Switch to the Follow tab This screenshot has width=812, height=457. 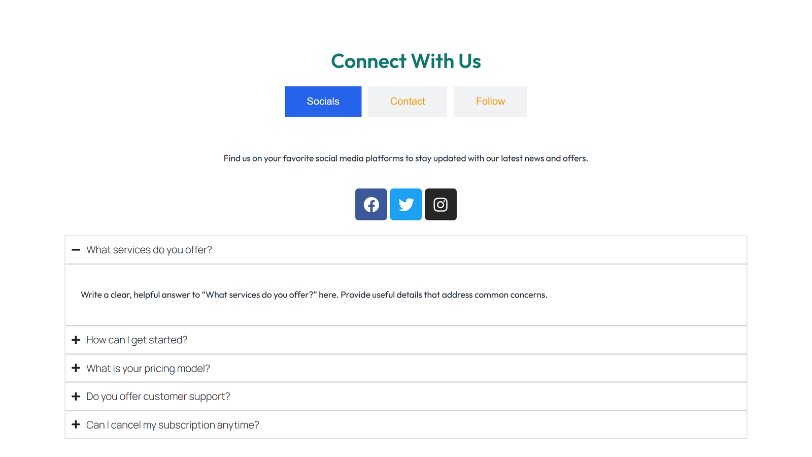tap(490, 101)
